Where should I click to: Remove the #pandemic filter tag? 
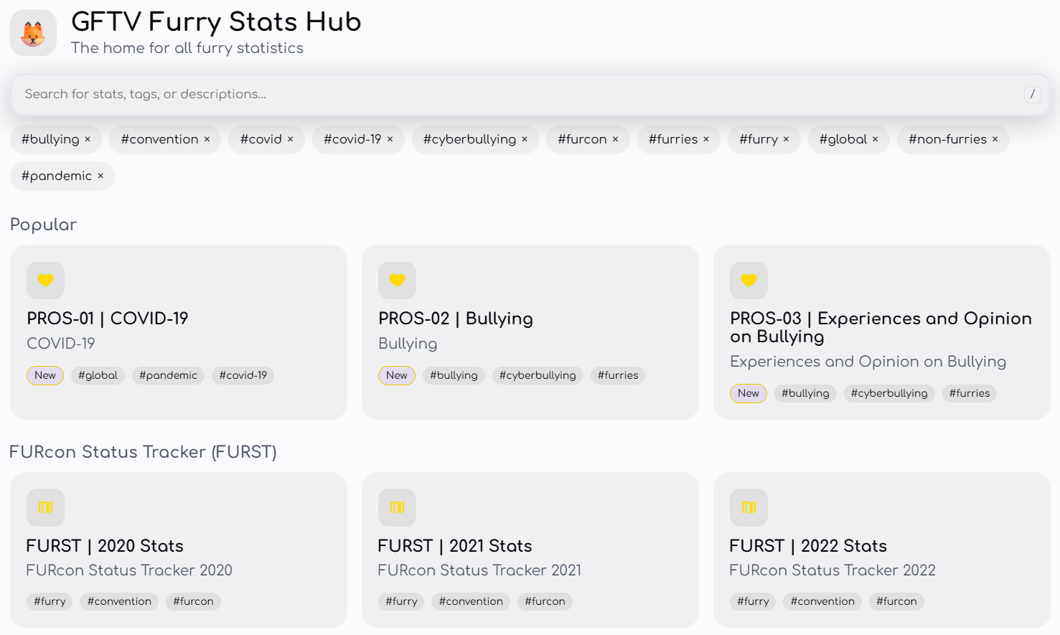point(100,176)
